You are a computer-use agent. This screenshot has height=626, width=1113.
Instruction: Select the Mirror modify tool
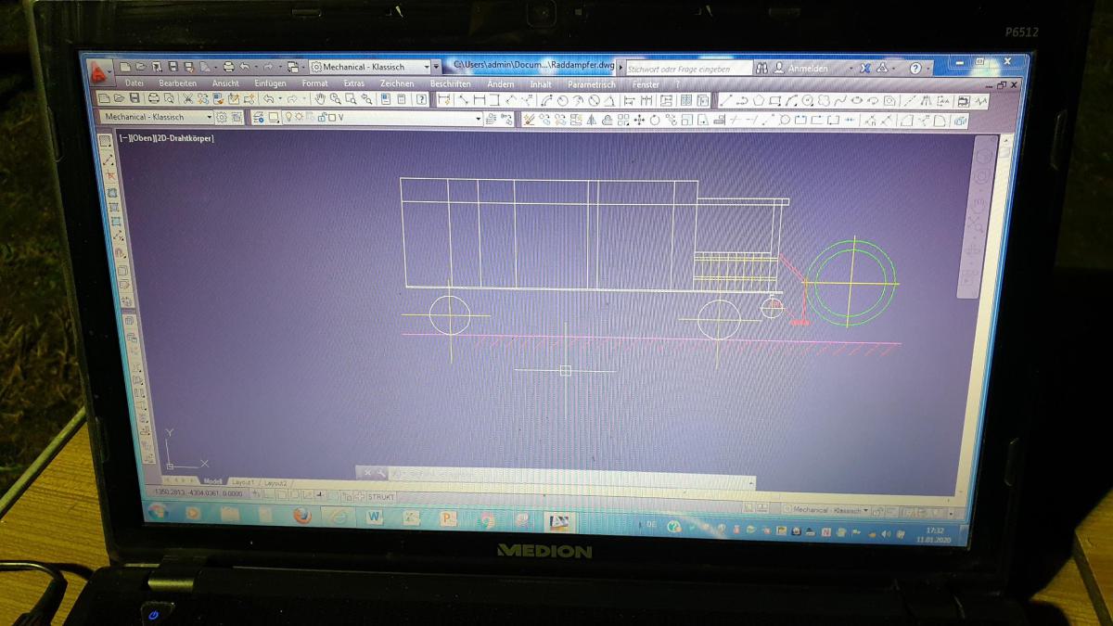pyautogui.click(x=591, y=119)
